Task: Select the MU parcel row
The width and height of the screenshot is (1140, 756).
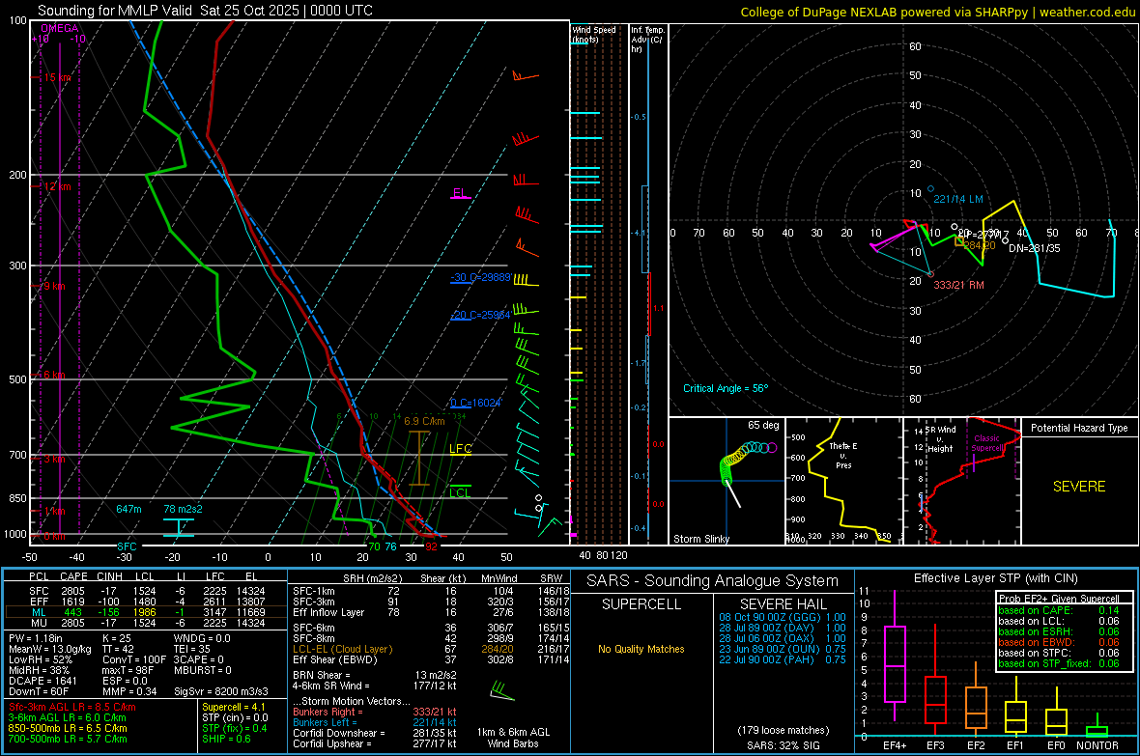Action: pyautogui.click(x=146, y=622)
